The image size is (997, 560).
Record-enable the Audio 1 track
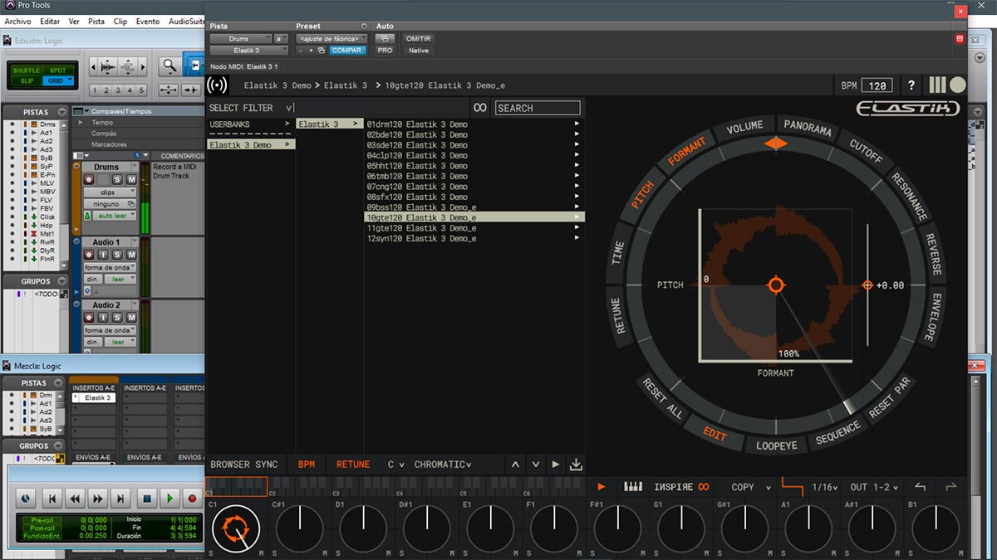[x=89, y=255]
